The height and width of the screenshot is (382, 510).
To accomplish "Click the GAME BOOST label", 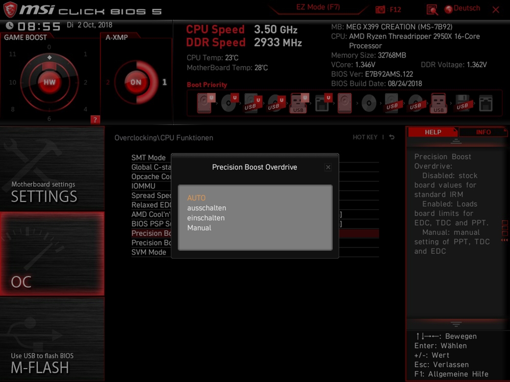I will pos(25,37).
